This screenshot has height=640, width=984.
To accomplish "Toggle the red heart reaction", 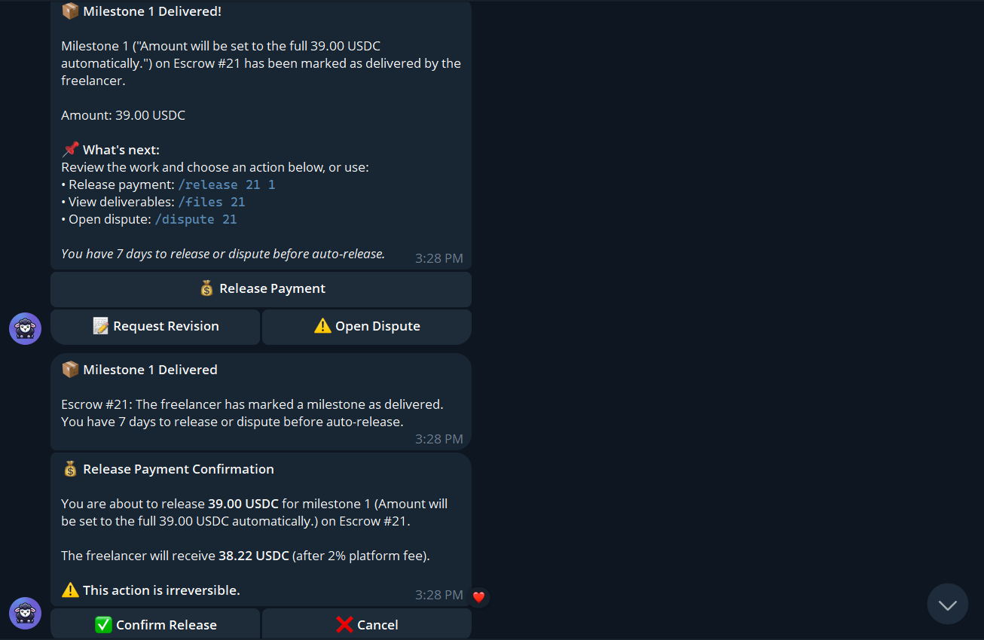I will pyautogui.click(x=478, y=597).
